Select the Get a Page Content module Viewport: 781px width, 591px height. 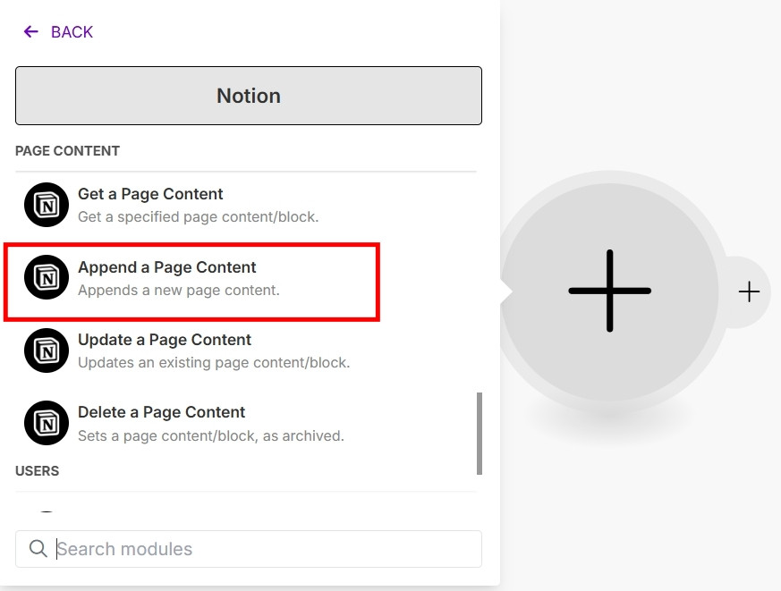pos(246,205)
